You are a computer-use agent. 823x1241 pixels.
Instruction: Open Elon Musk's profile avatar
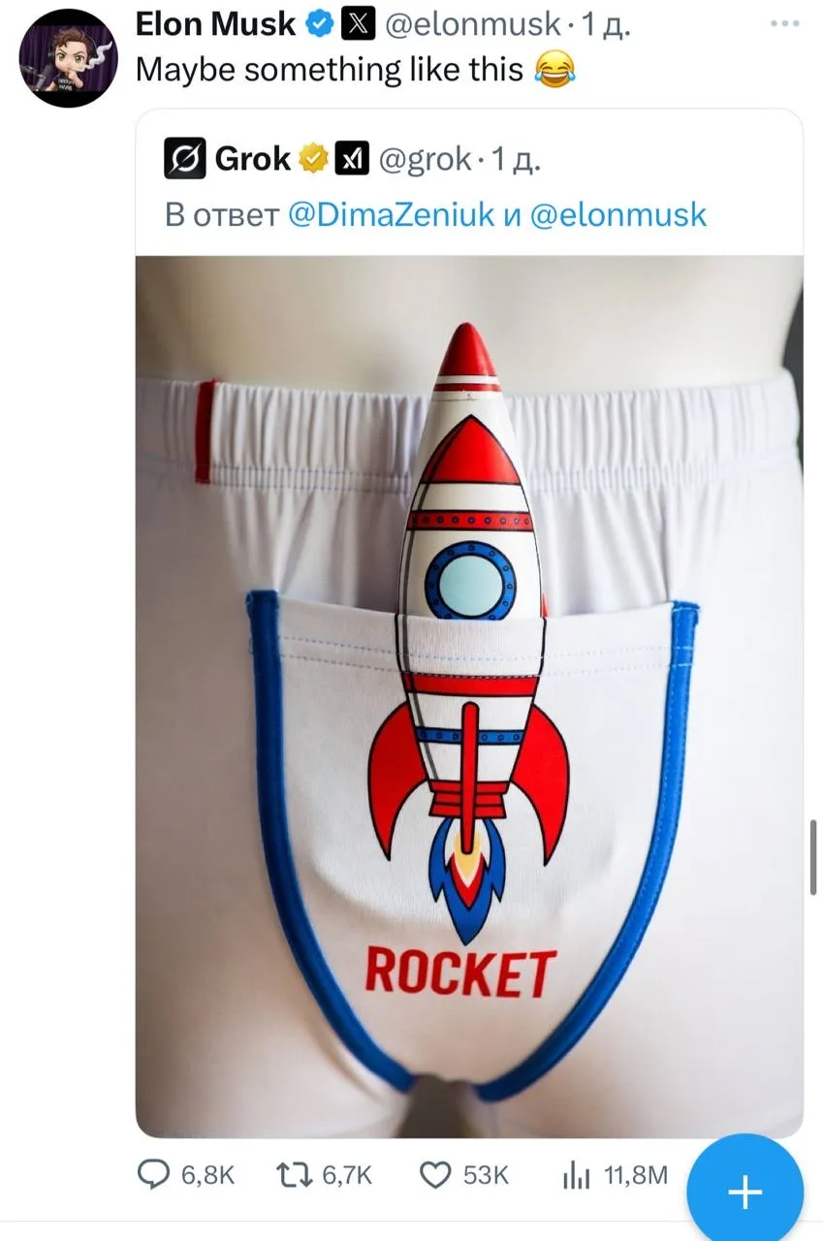pyautogui.click(x=68, y=58)
